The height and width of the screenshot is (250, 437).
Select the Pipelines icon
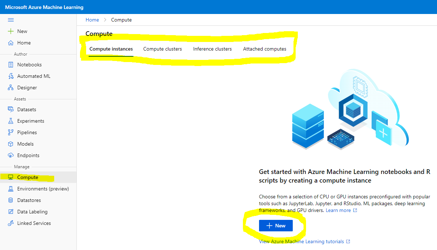coord(11,132)
